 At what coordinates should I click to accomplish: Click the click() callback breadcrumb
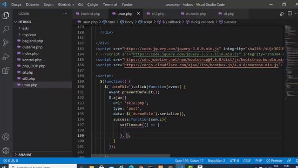(200, 22)
